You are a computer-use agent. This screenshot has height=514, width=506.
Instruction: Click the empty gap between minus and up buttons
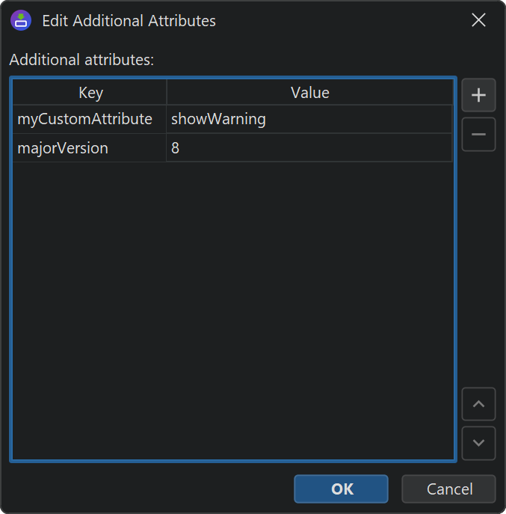pyautogui.click(x=478, y=269)
